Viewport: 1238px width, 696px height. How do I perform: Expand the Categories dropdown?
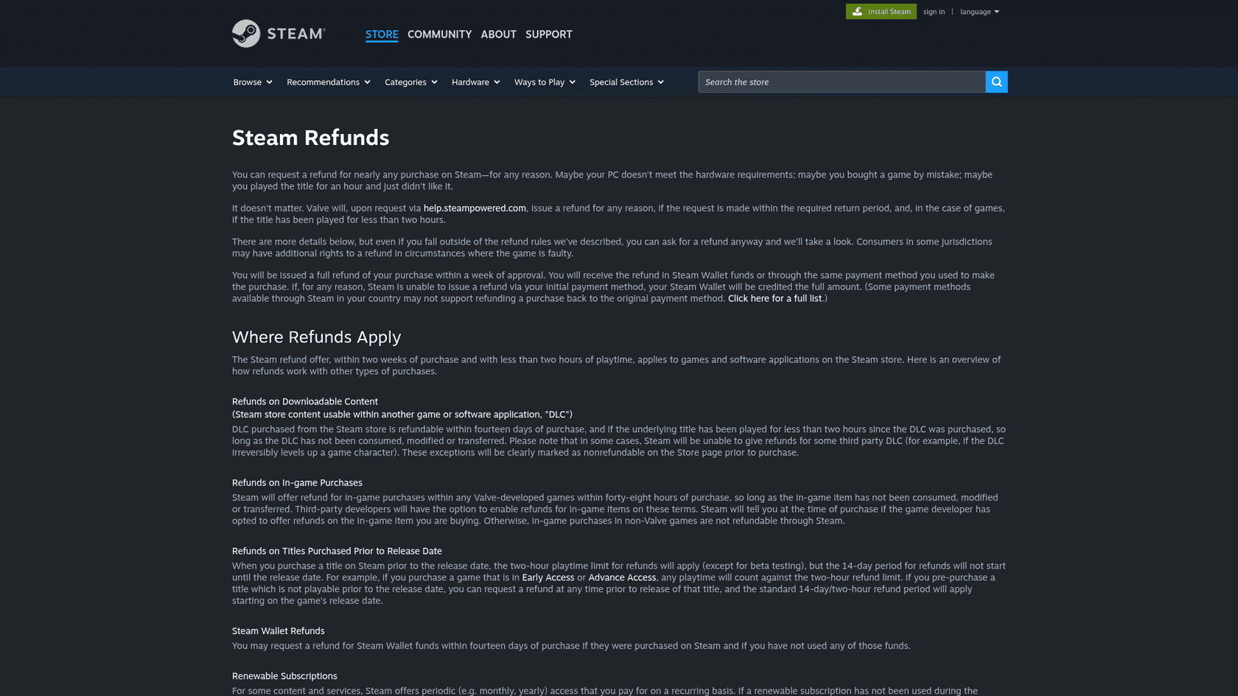(411, 82)
